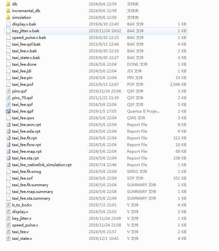
Task: Click the QWS 文件 type cell
Action: (x=136, y=118)
